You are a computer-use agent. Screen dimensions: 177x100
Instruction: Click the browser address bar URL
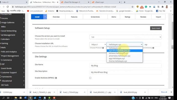coord(66,7)
